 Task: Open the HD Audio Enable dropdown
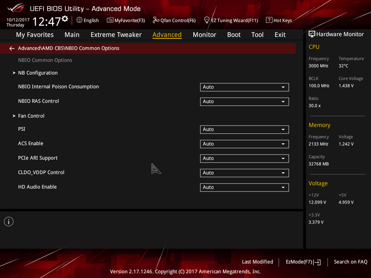click(x=245, y=188)
